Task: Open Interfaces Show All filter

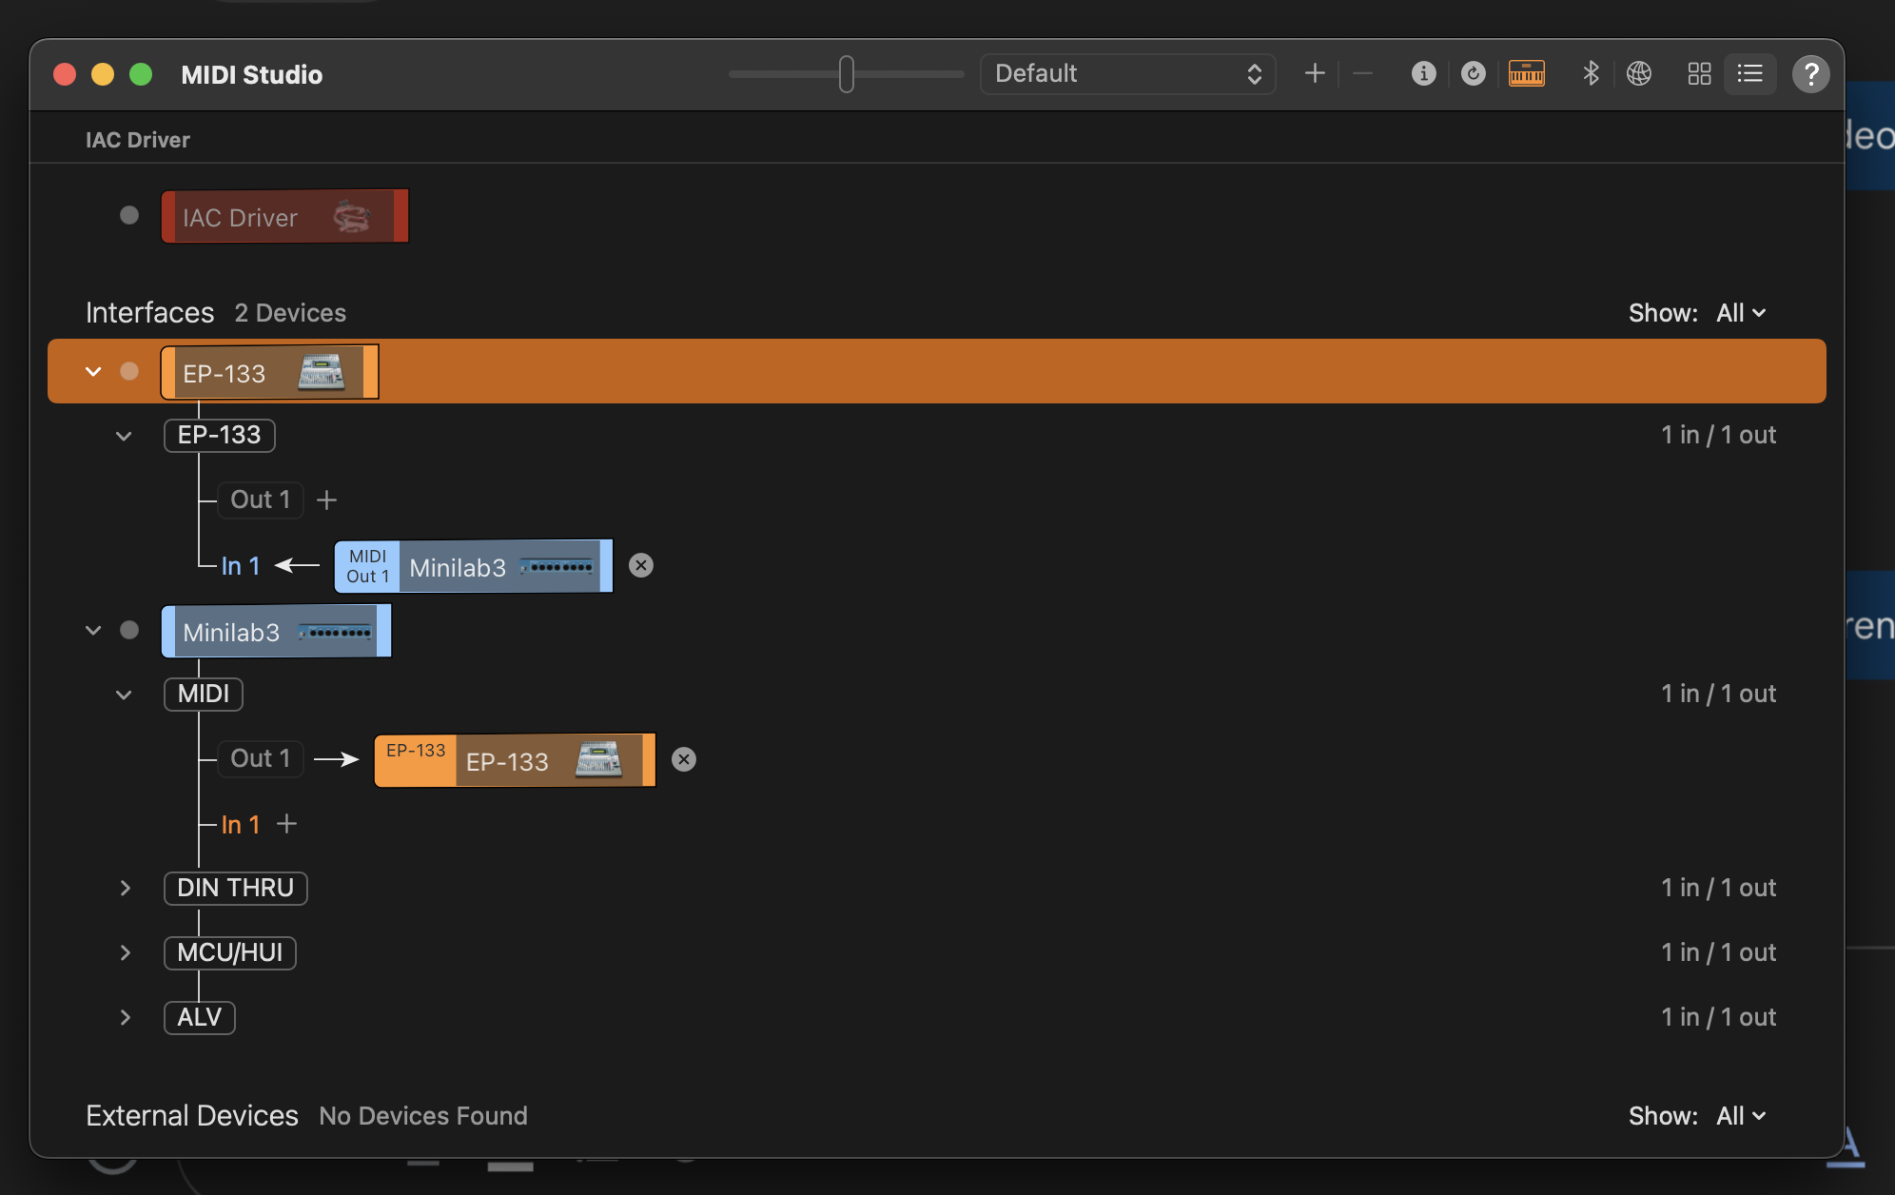Action: [x=1741, y=313]
